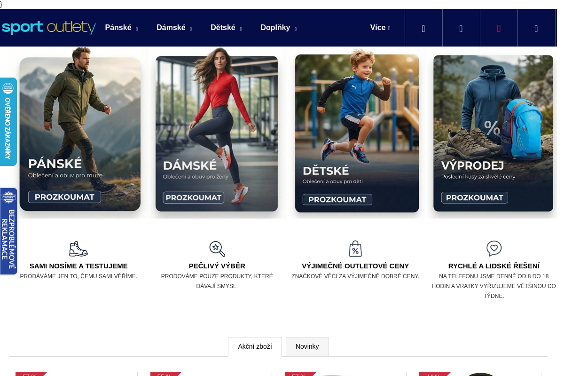The width and height of the screenshot is (564, 376).
Task: Switch to the Akční zboží tab
Action: tap(255, 347)
